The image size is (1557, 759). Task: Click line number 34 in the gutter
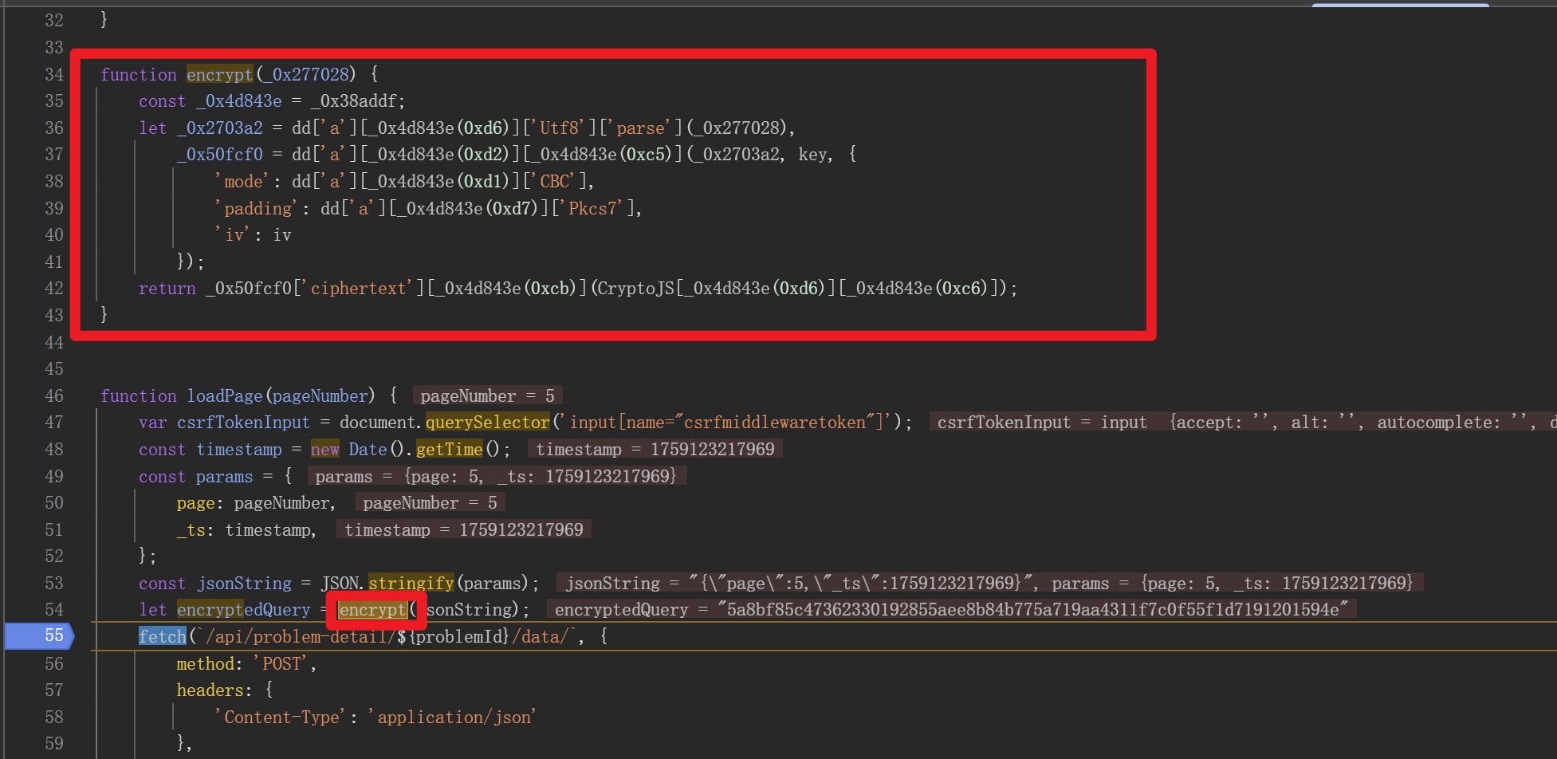click(53, 74)
